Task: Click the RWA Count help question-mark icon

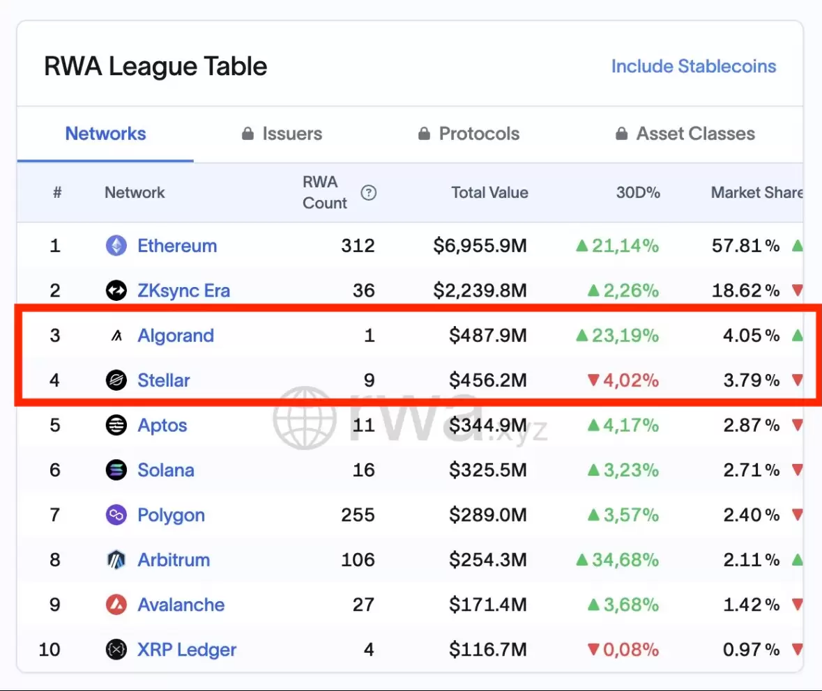Action: point(369,193)
